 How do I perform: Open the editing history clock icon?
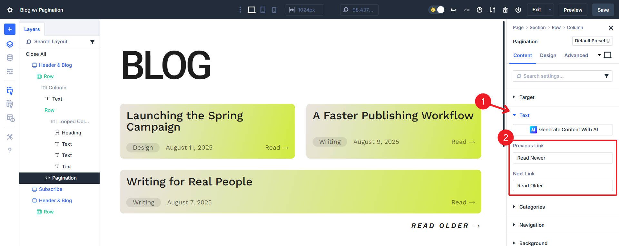(x=479, y=10)
